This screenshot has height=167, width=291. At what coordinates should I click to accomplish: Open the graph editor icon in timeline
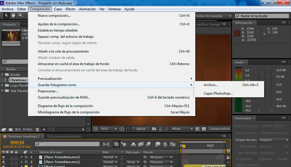[173, 144]
